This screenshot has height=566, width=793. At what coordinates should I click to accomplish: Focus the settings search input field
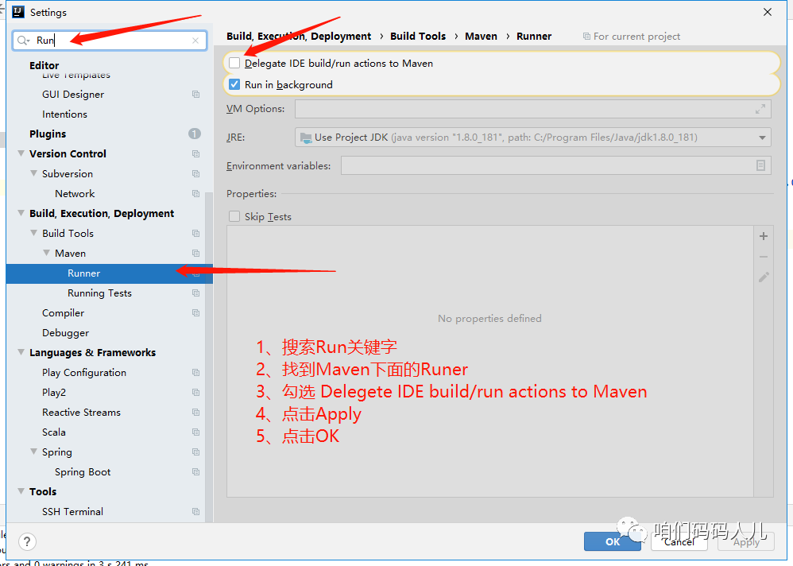110,41
